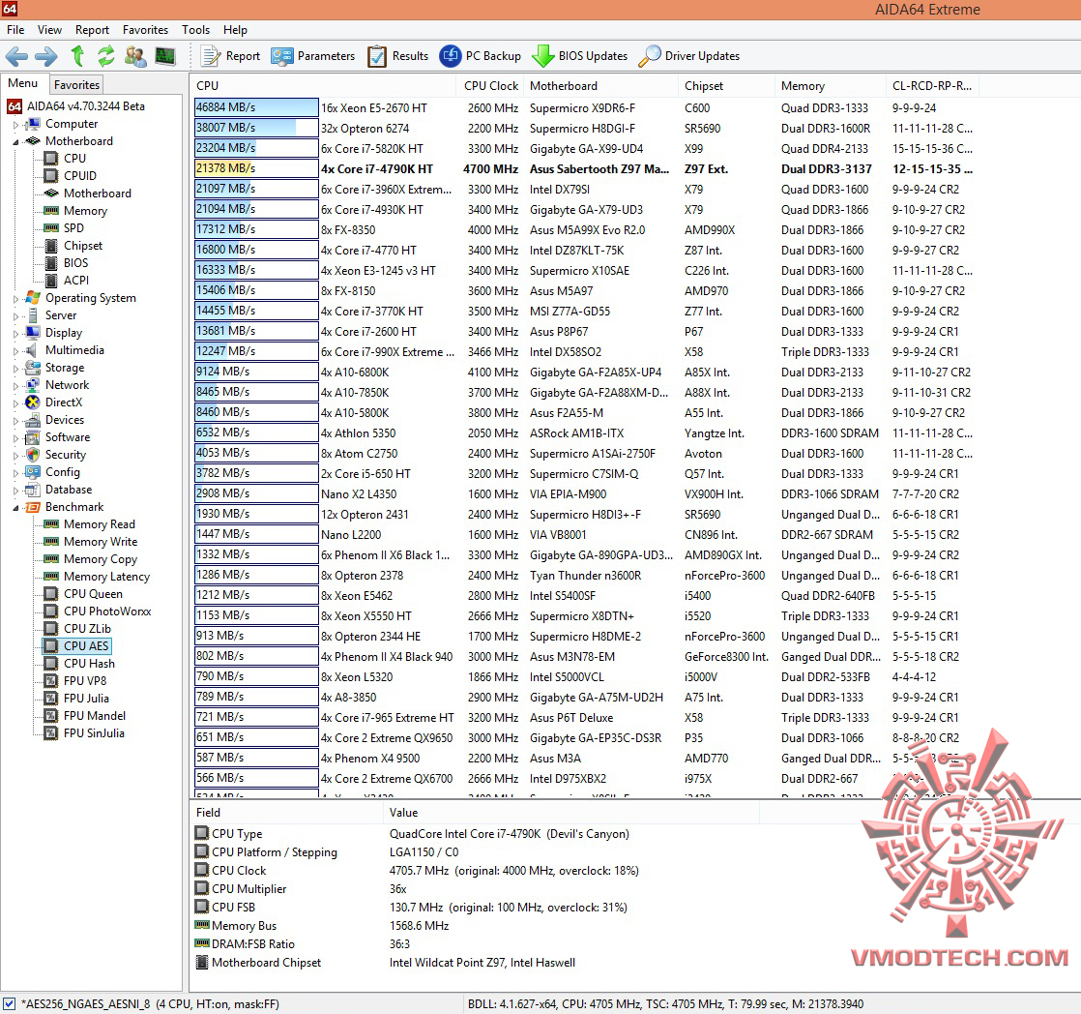Show benchmark Results
Viewport: 1081px width, 1014px height.
coord(397,56)
